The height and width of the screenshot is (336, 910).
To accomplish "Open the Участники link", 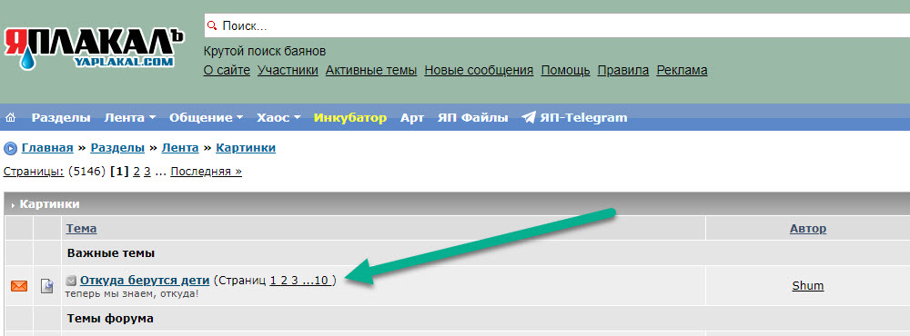I will coord(288,71).
